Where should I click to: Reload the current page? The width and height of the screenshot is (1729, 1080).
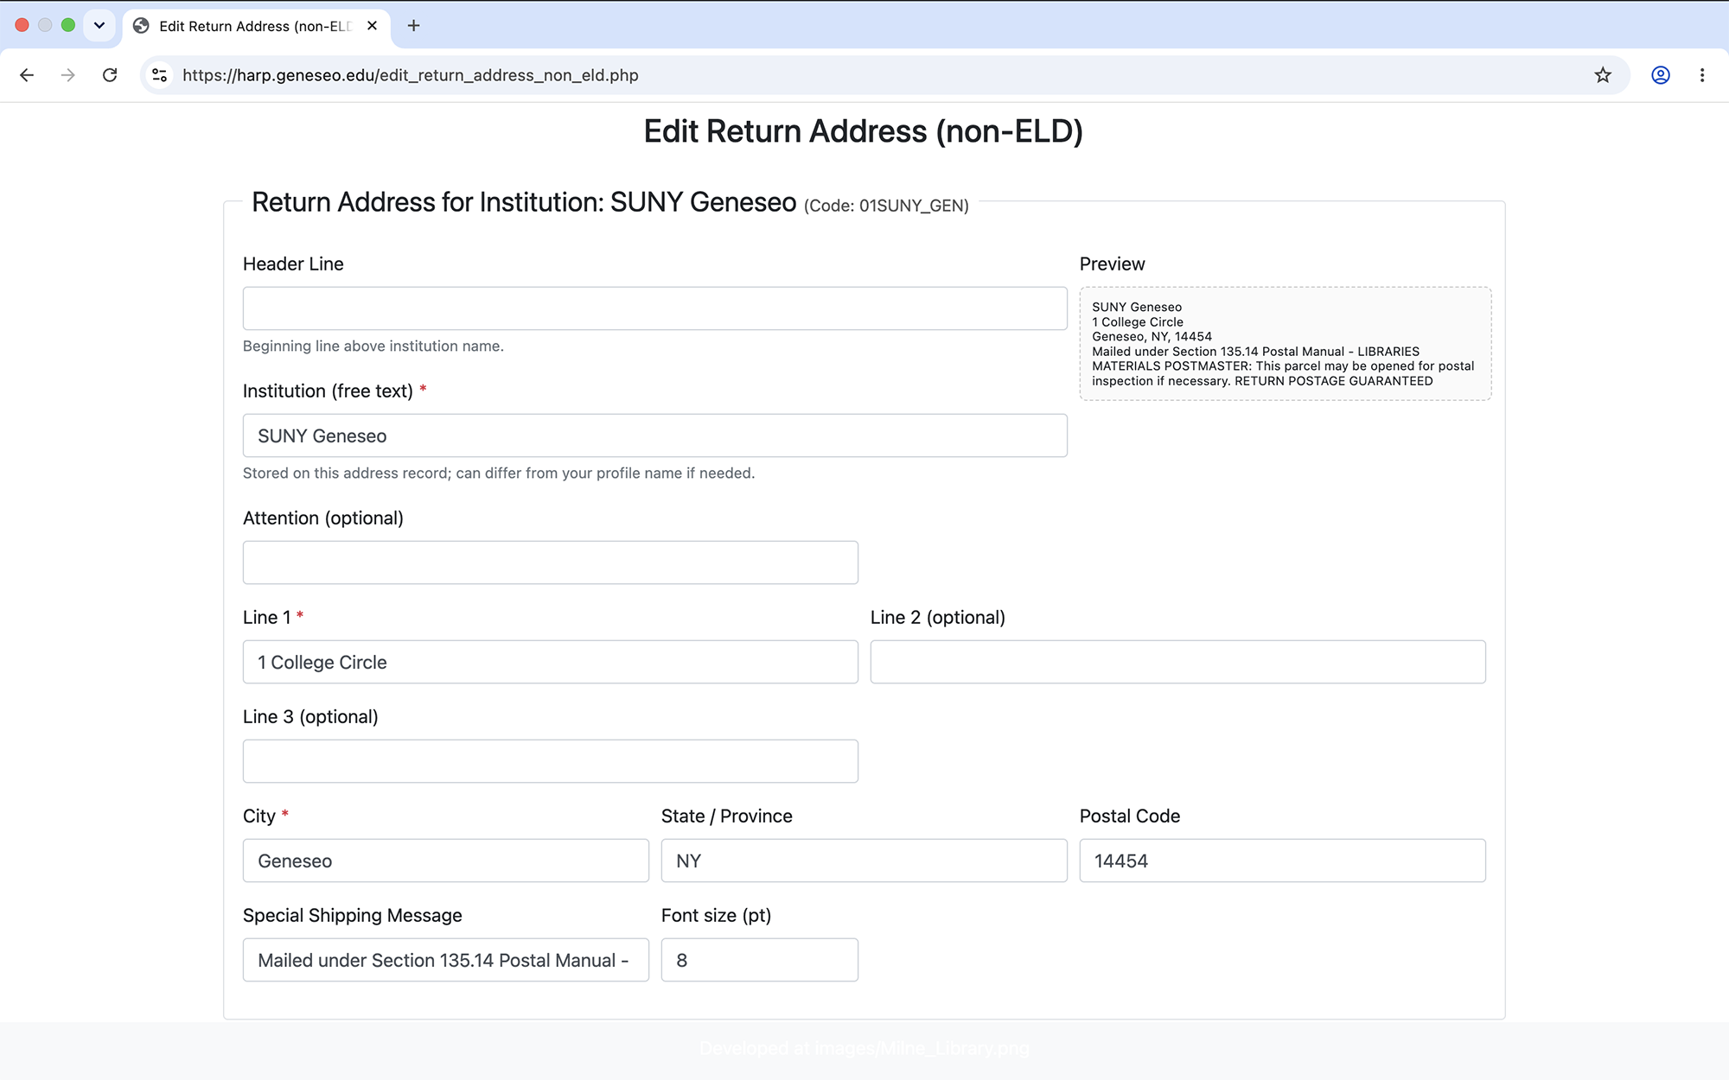pos(110,75)
